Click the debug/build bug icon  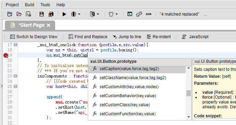74,14
